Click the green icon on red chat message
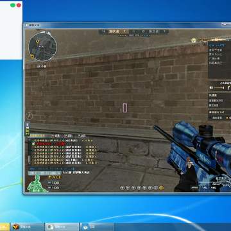The image size is (231, 231). pyautogui.click(x=33, y=144)
